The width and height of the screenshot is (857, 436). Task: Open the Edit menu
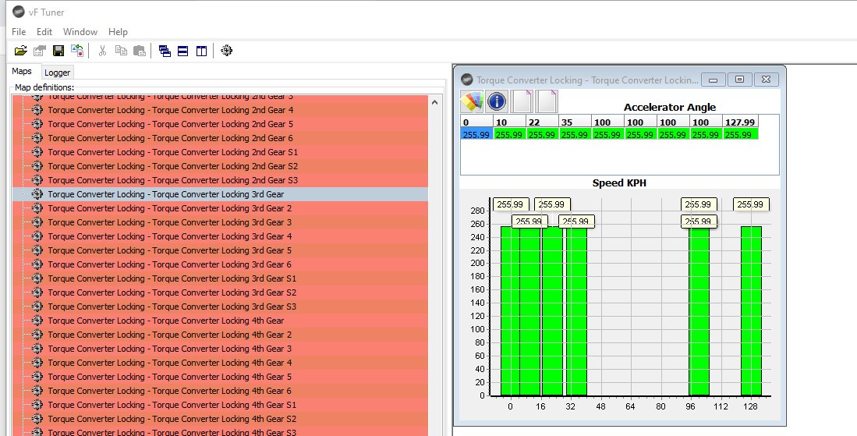tap(44, 32)
